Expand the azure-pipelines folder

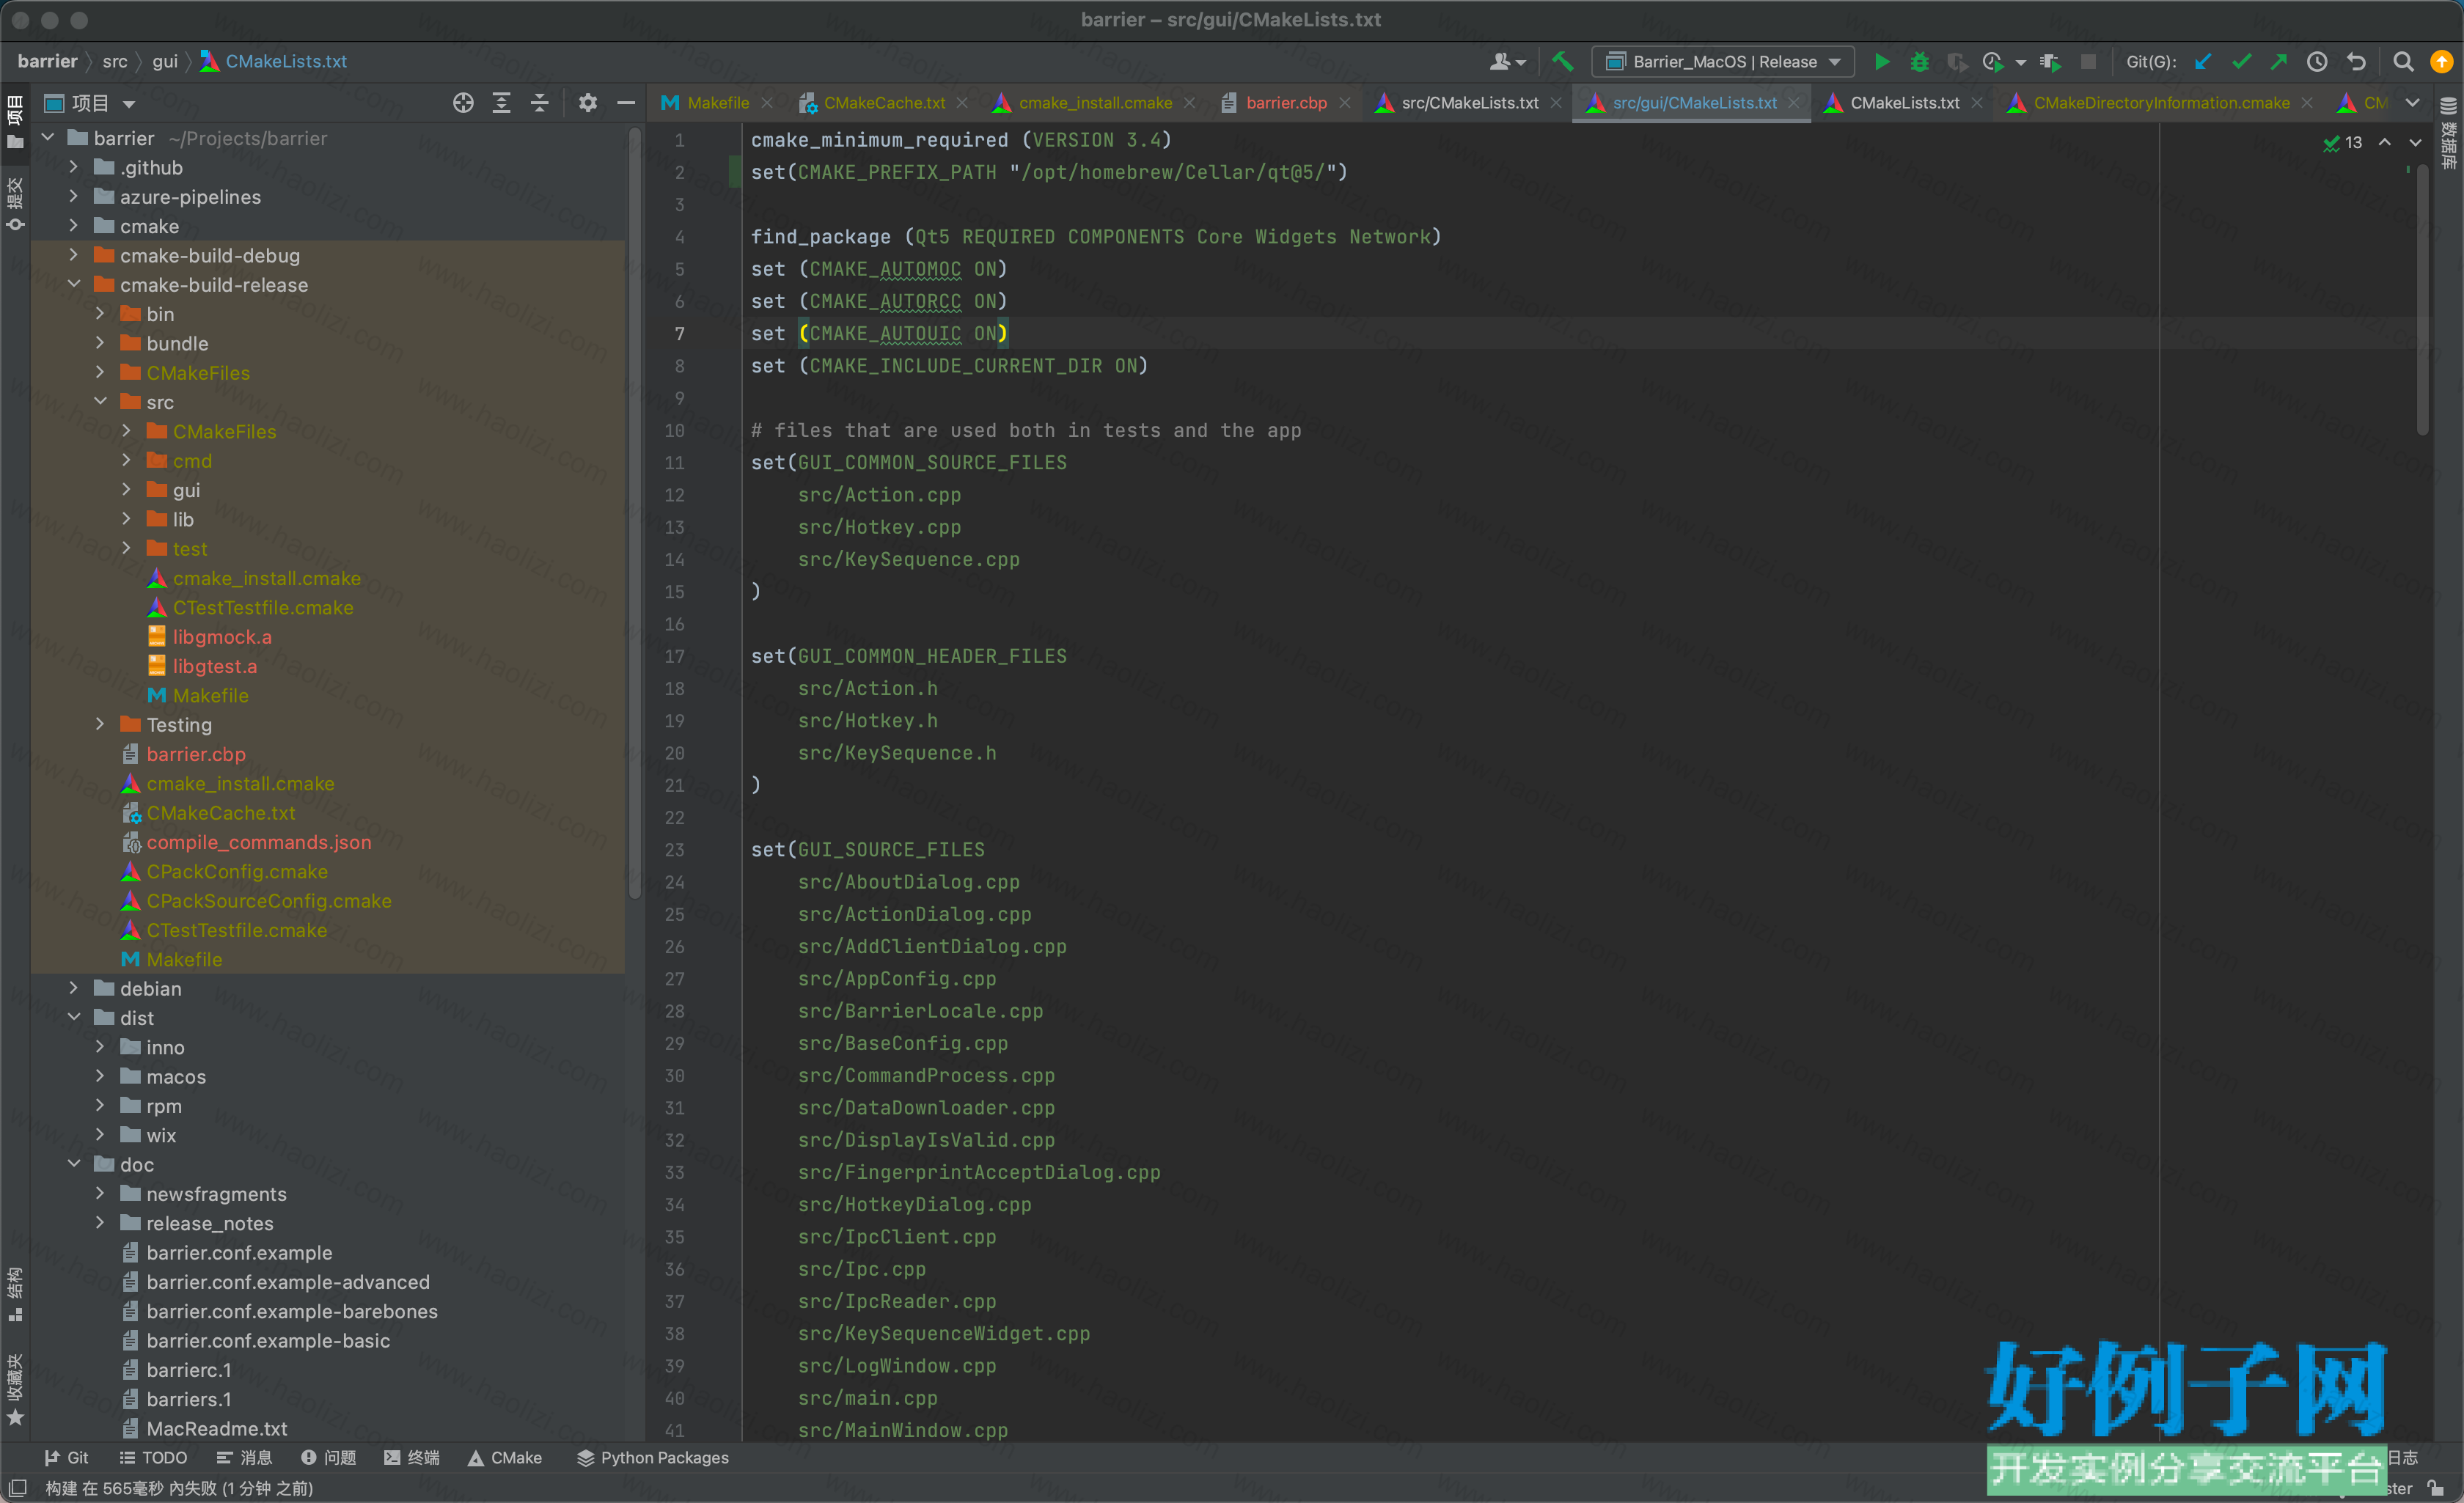click(x=73, y=196)
